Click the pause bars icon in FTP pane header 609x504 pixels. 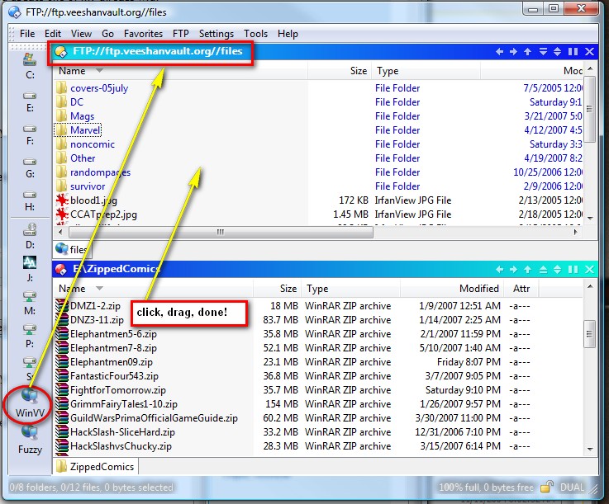(x=573, y=52)
